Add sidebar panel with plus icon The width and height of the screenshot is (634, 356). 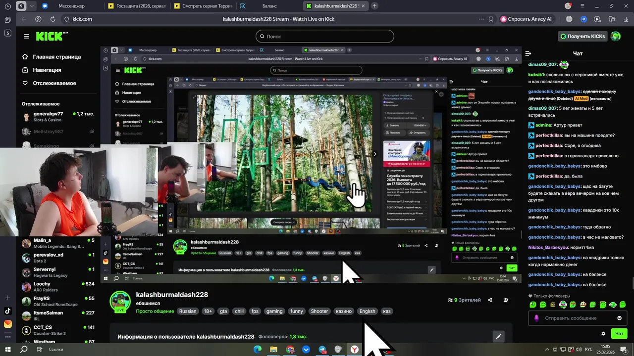[7, 298]
